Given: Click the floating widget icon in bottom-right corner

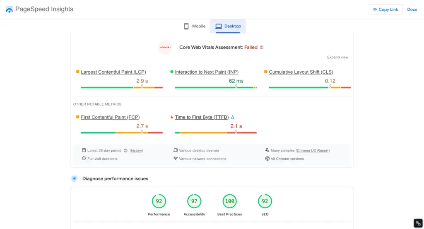Looking at the screenshot, I should pos(418,223).
